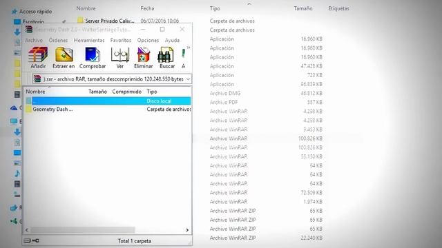Click the archive path field in WinRAR
Image resolution: width=442 pixels, height=248 pixels.
[x=112, y=79]
